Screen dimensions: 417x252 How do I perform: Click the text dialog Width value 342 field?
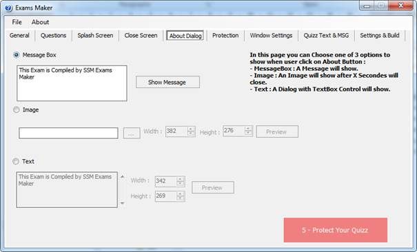coord(165,181)
